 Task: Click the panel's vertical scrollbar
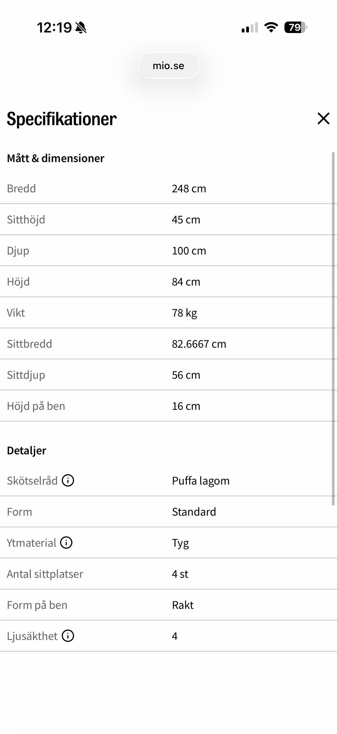coord(333,329)
